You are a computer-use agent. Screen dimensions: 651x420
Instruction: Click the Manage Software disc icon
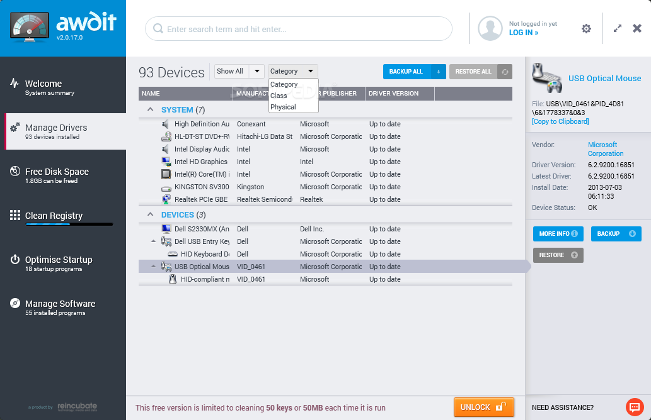(15, 303)
